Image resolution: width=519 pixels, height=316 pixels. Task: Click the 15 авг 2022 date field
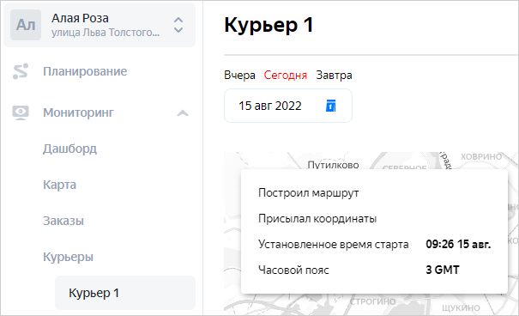[288, 106]
